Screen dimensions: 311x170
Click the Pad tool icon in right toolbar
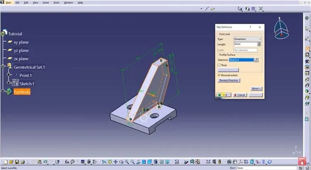pos(307,49)
